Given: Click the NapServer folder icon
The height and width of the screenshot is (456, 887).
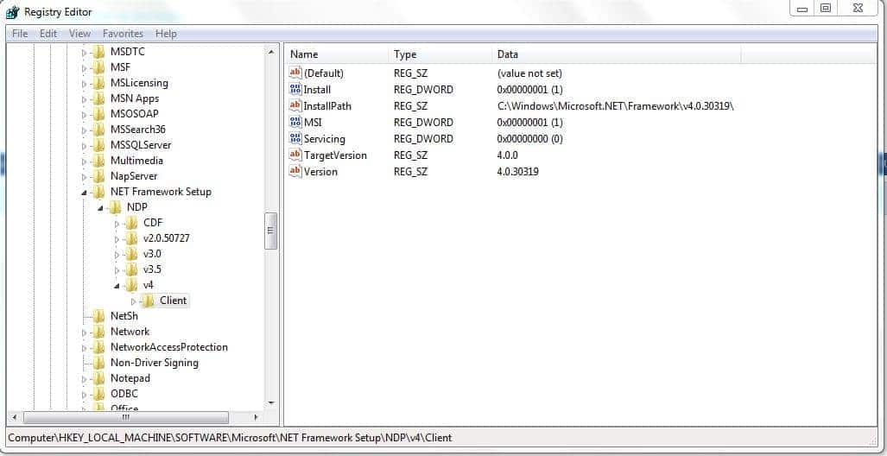Looking at the screenshot, I should pos(99,176).
